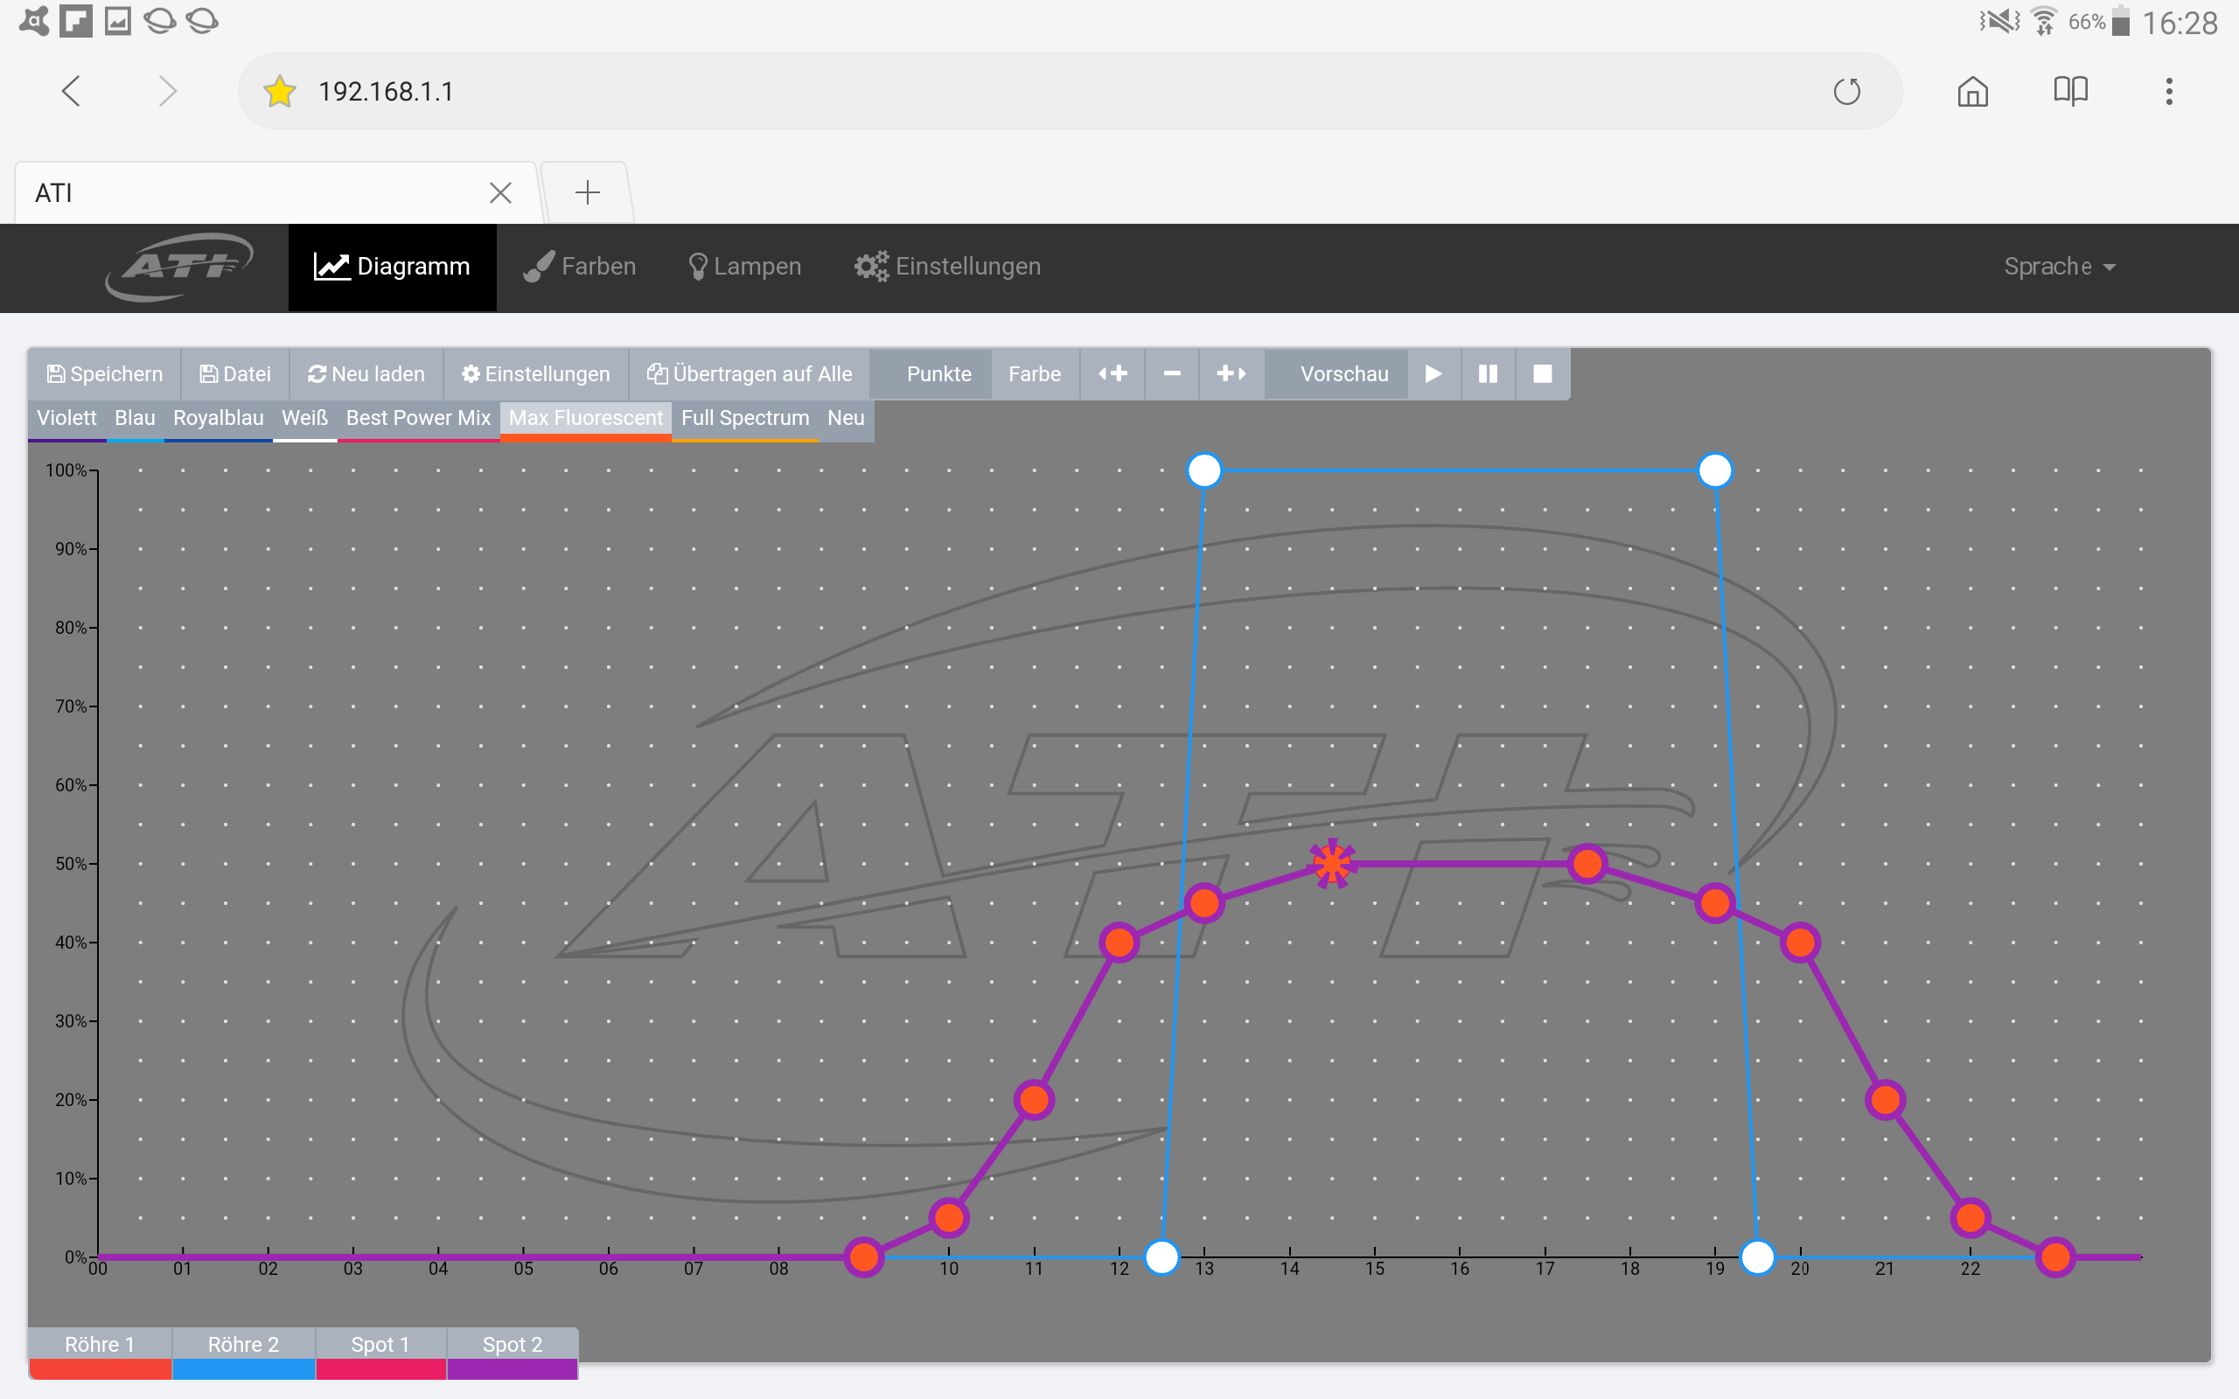Select the Royalblau channel tab
2239x1399 pixels.
click(218, 418)
